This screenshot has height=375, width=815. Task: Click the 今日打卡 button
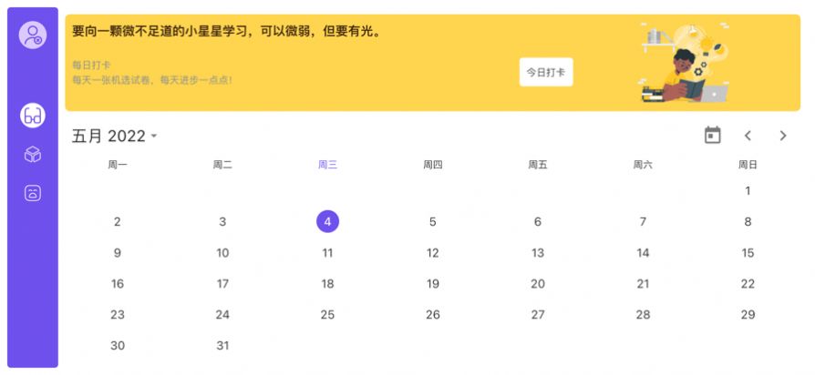pos(546,72)
